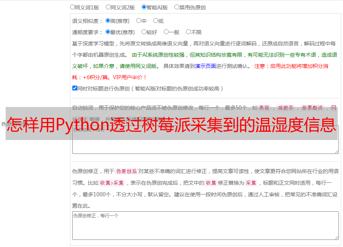Open the 演示页面 link
The image size is (343, 247).
click(x=206, y=66)
